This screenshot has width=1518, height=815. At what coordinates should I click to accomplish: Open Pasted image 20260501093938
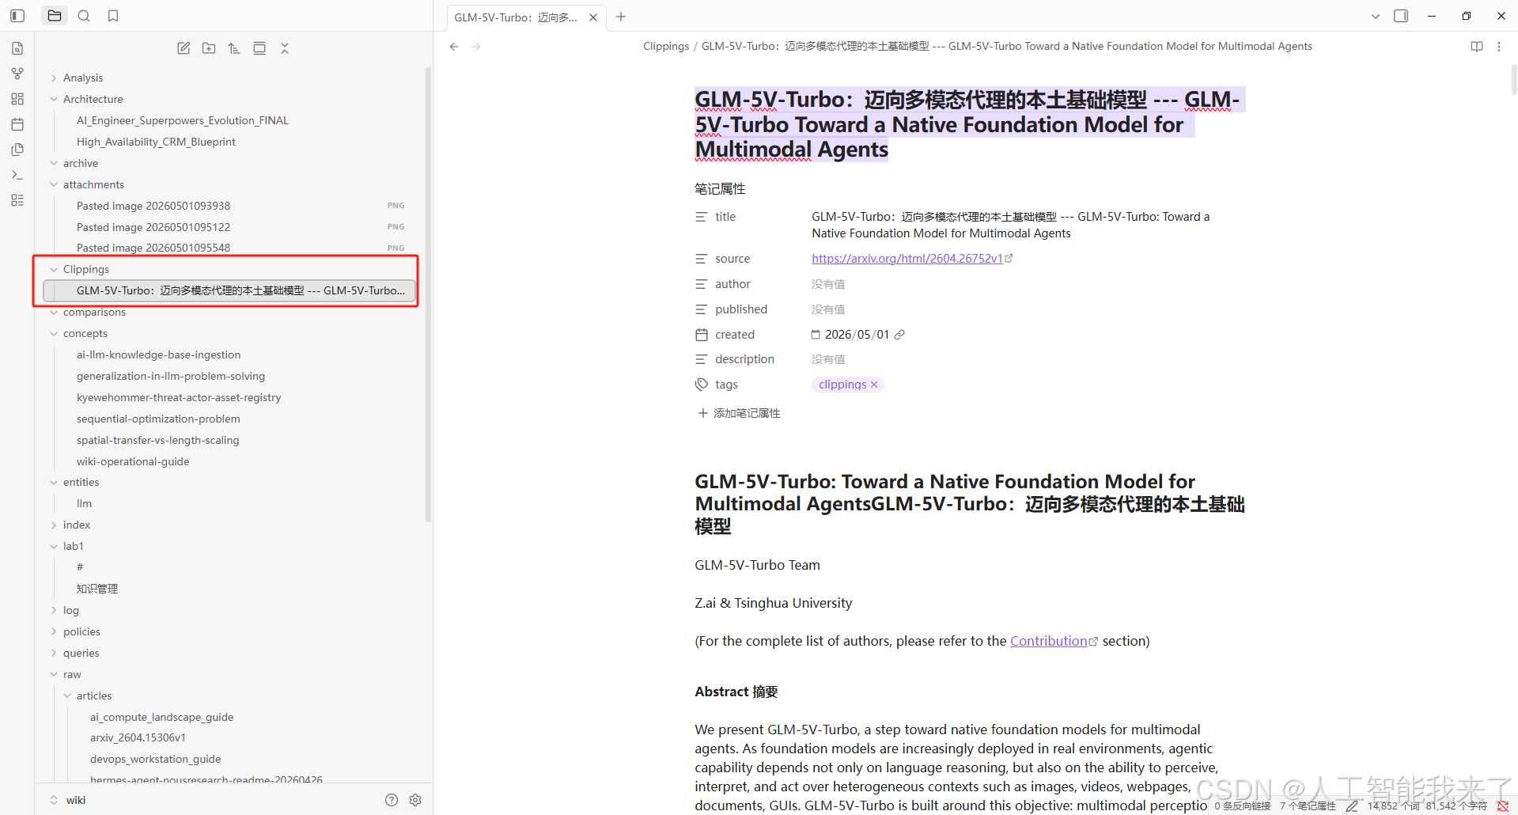click(x=153, y=206)
